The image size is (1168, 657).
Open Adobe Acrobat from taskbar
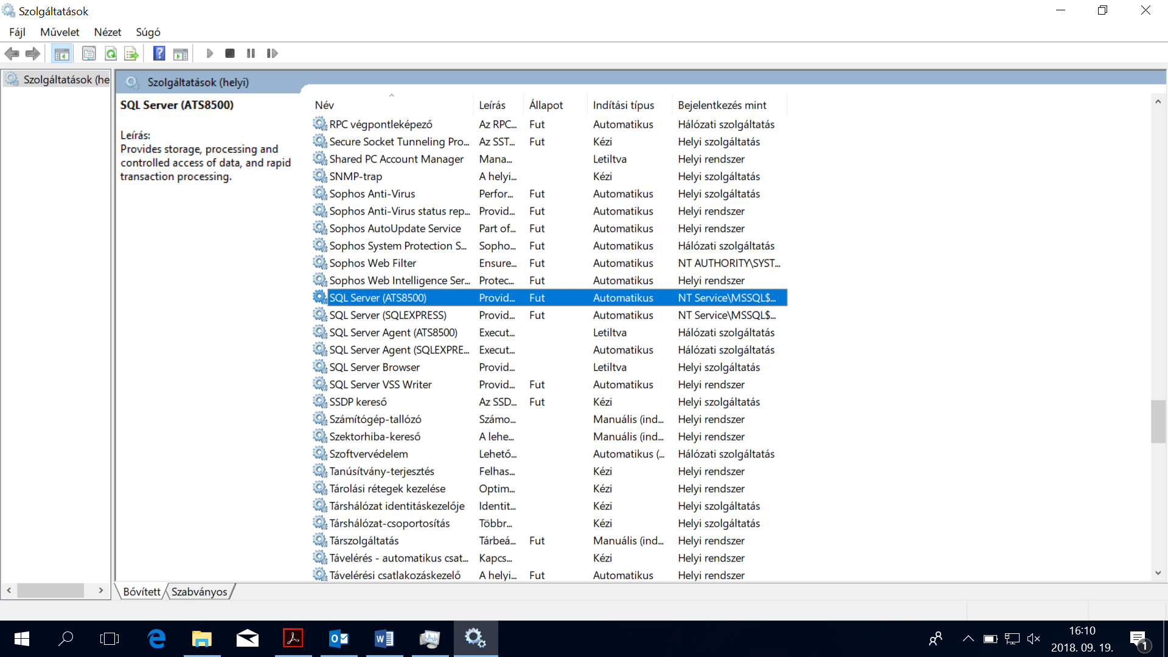[x=293, y=639]
